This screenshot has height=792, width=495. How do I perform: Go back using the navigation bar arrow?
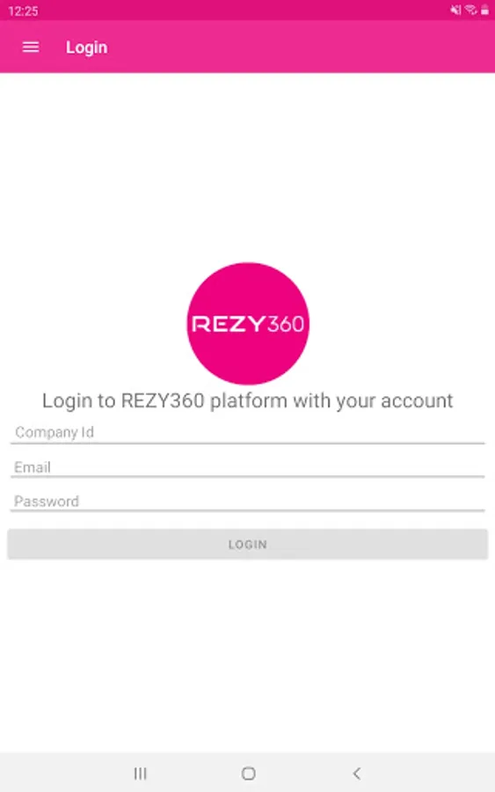[x=357, y=774]
